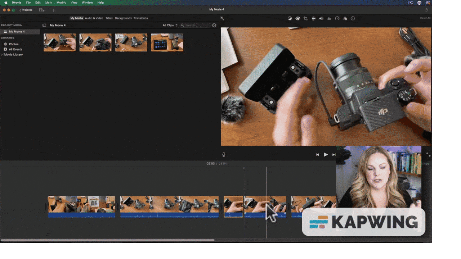Select the media clip labeled 1.7m
461x259 pixels.
point(131,42)
